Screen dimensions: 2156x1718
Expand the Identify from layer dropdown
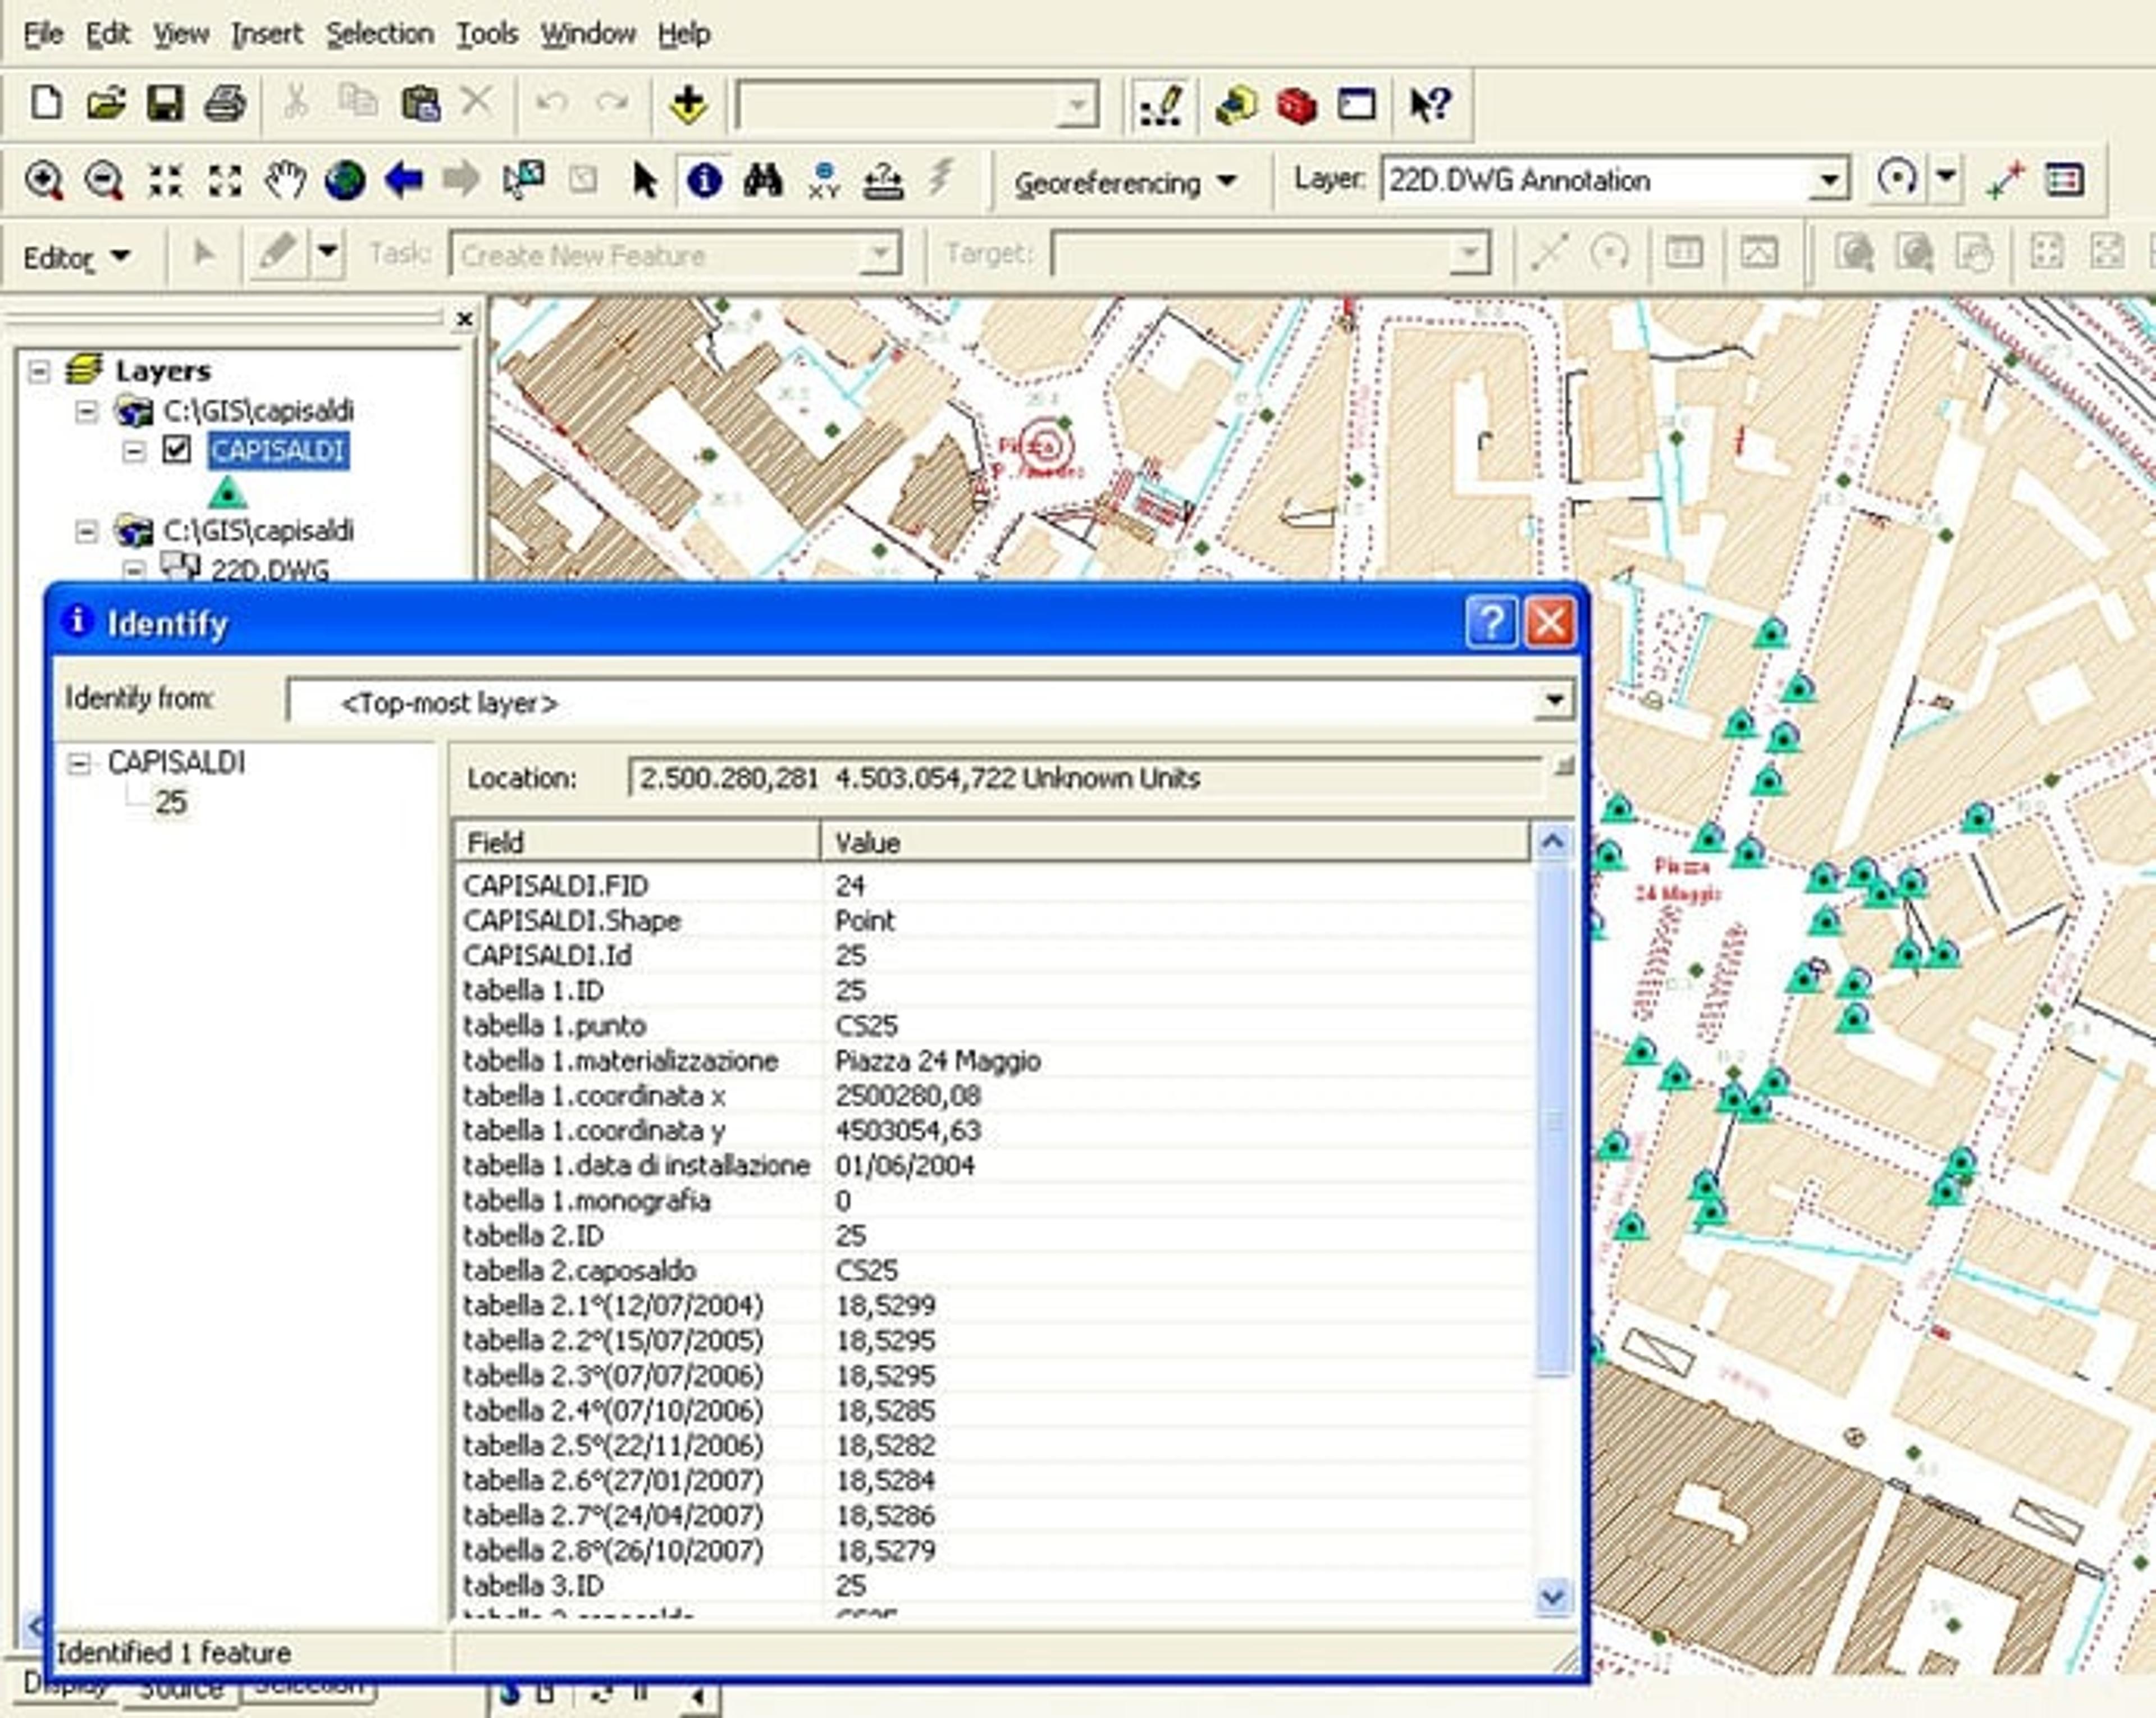1553,700
